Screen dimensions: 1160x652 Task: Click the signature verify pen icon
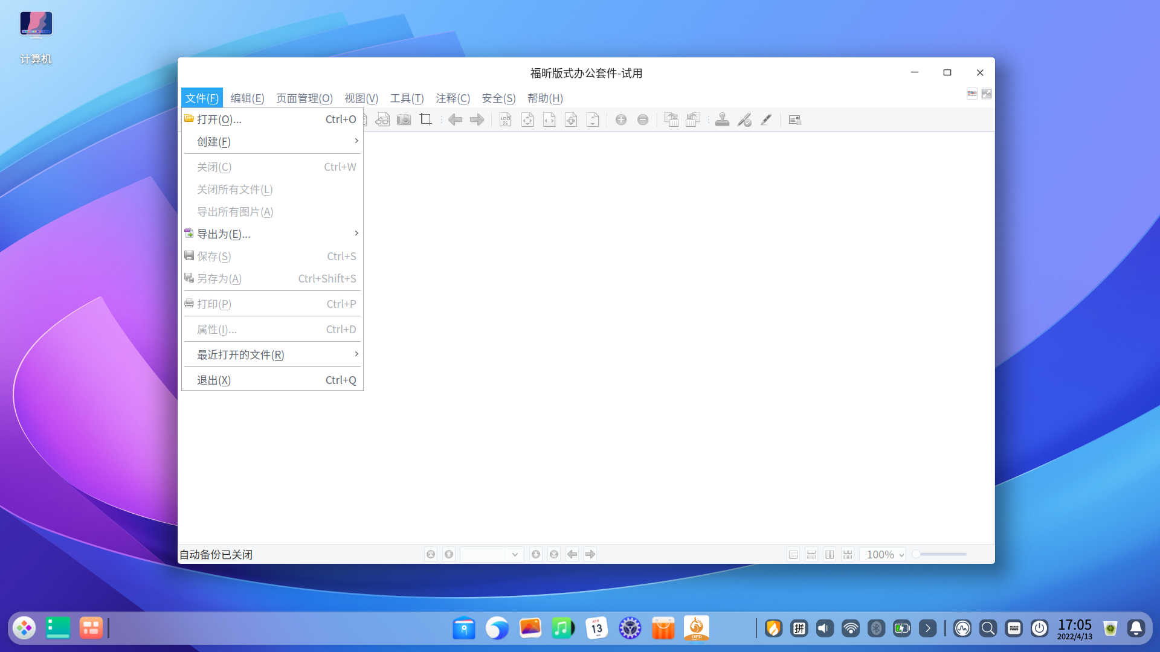(x=744, y=120)
